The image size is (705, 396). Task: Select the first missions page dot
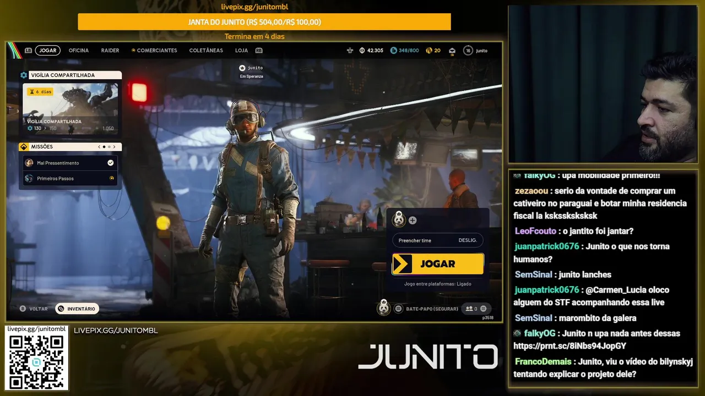coord(104,147)
